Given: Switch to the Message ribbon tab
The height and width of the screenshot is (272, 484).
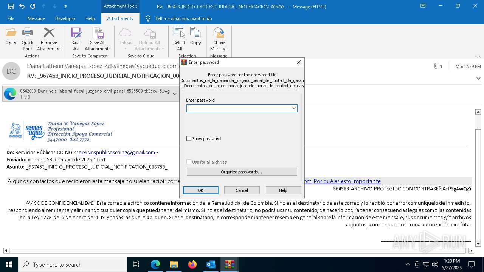Looking at the screenshot, I should point(36,19).
